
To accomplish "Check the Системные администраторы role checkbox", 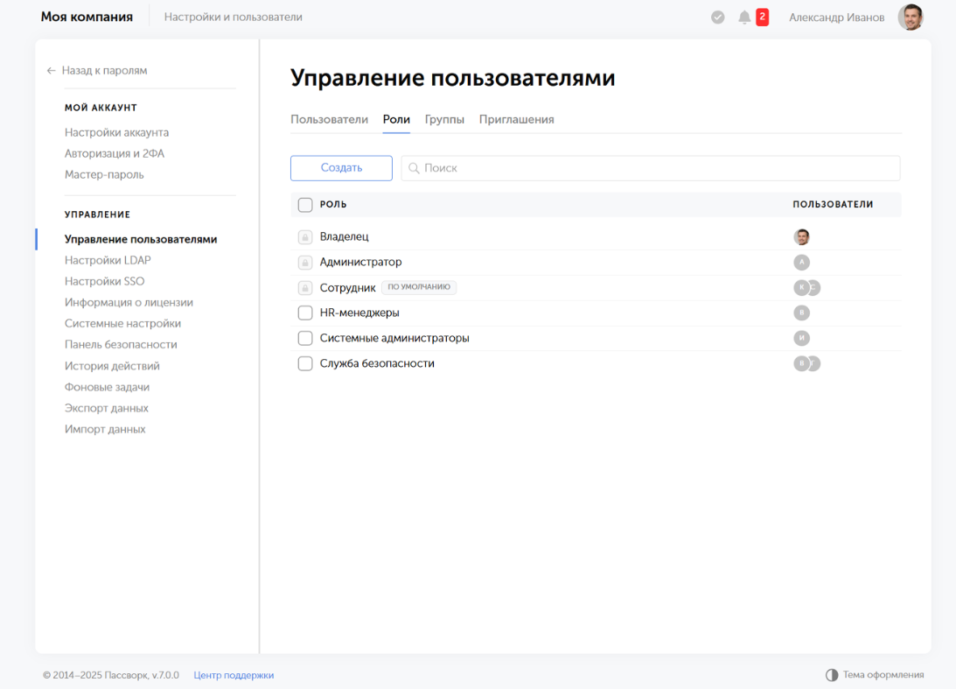I will (305, 338).
